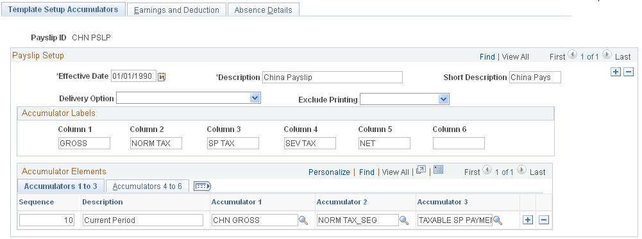This screenshot has width=642, height=239.
Task: Click the Sequence field showing 10
Action: [47, 220]
